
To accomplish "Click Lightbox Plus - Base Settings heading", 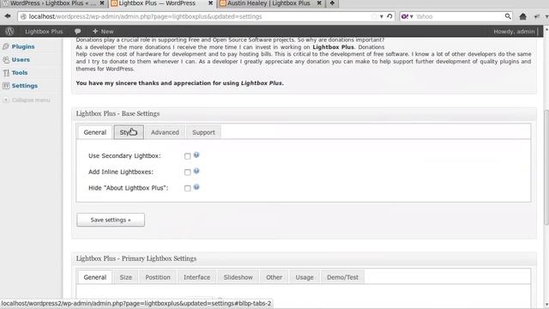I will (118, 113).
